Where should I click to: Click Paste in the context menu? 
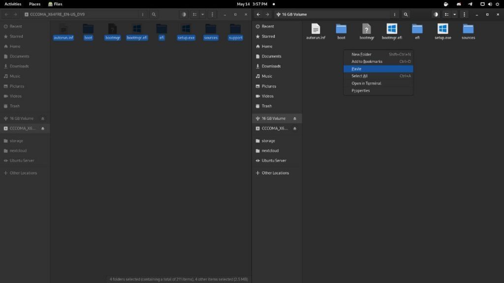pos(356,69)
